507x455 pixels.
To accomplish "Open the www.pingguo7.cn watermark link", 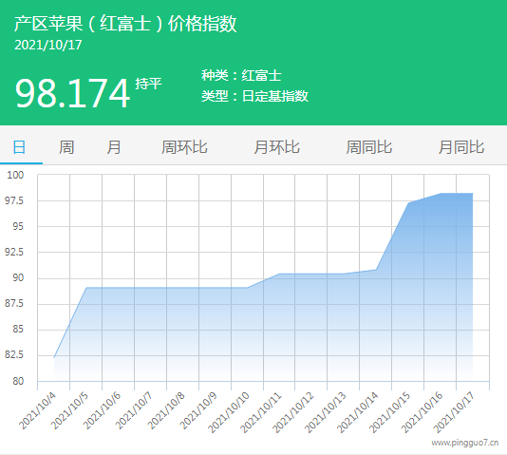I will pyautogui.click(x=465, y=443).
